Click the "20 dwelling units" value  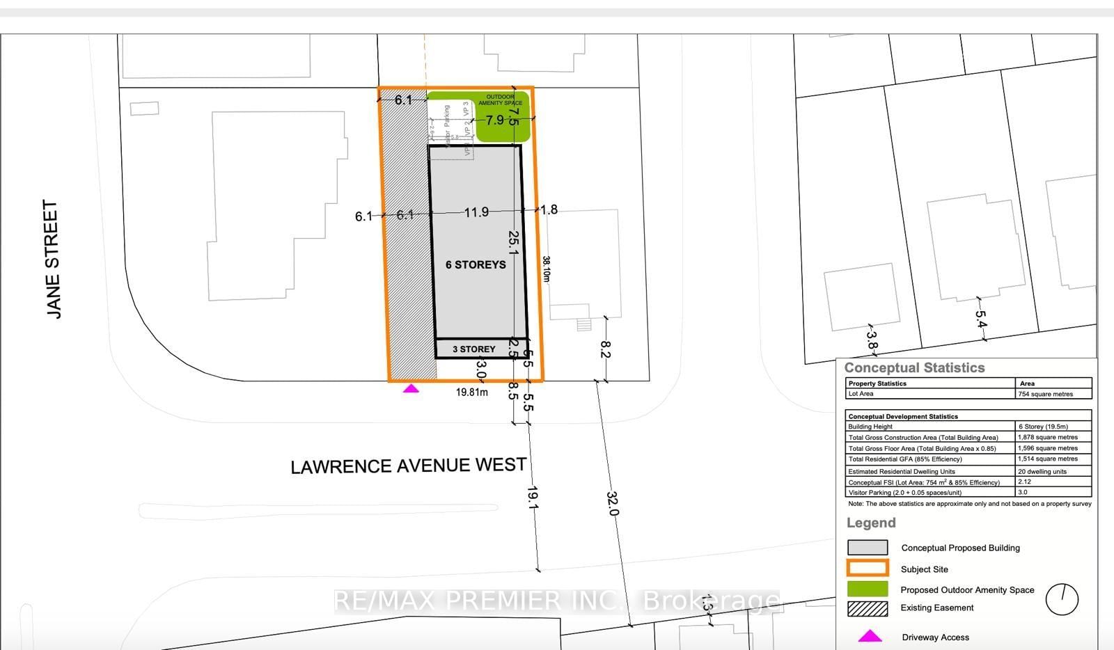coord(1044,471)
